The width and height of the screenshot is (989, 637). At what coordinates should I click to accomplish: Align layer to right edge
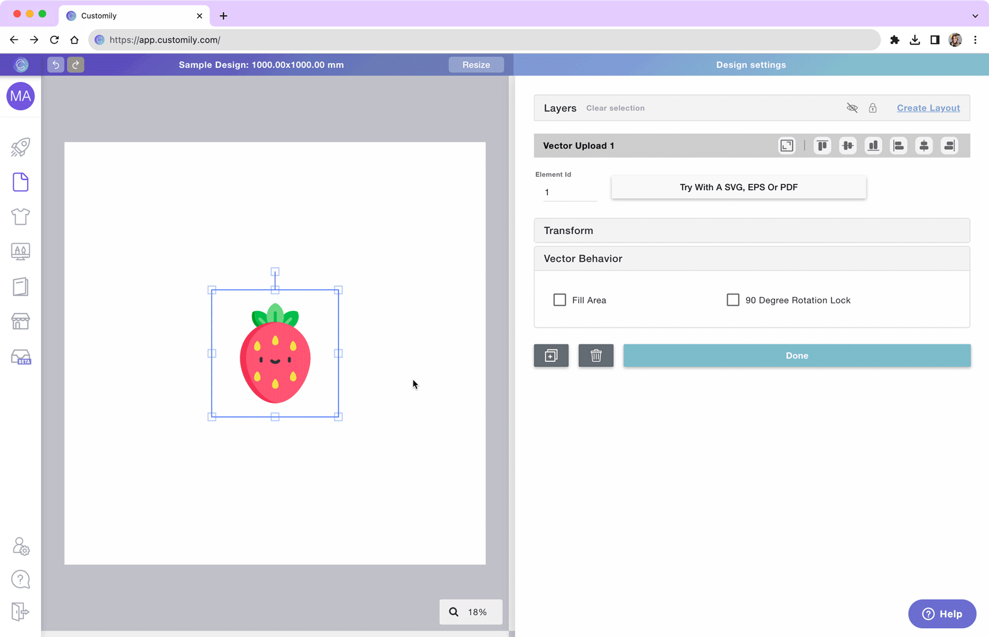coord(949,146)
